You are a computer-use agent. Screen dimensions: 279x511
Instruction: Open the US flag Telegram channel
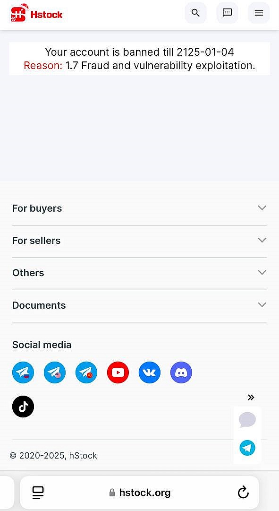tap(55, 372)
